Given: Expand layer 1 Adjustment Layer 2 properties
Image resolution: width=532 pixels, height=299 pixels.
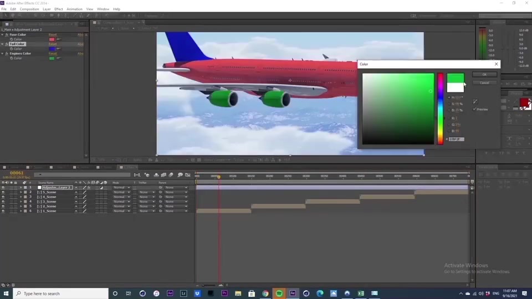Looking at the screenshot, I should coord(21,188).
